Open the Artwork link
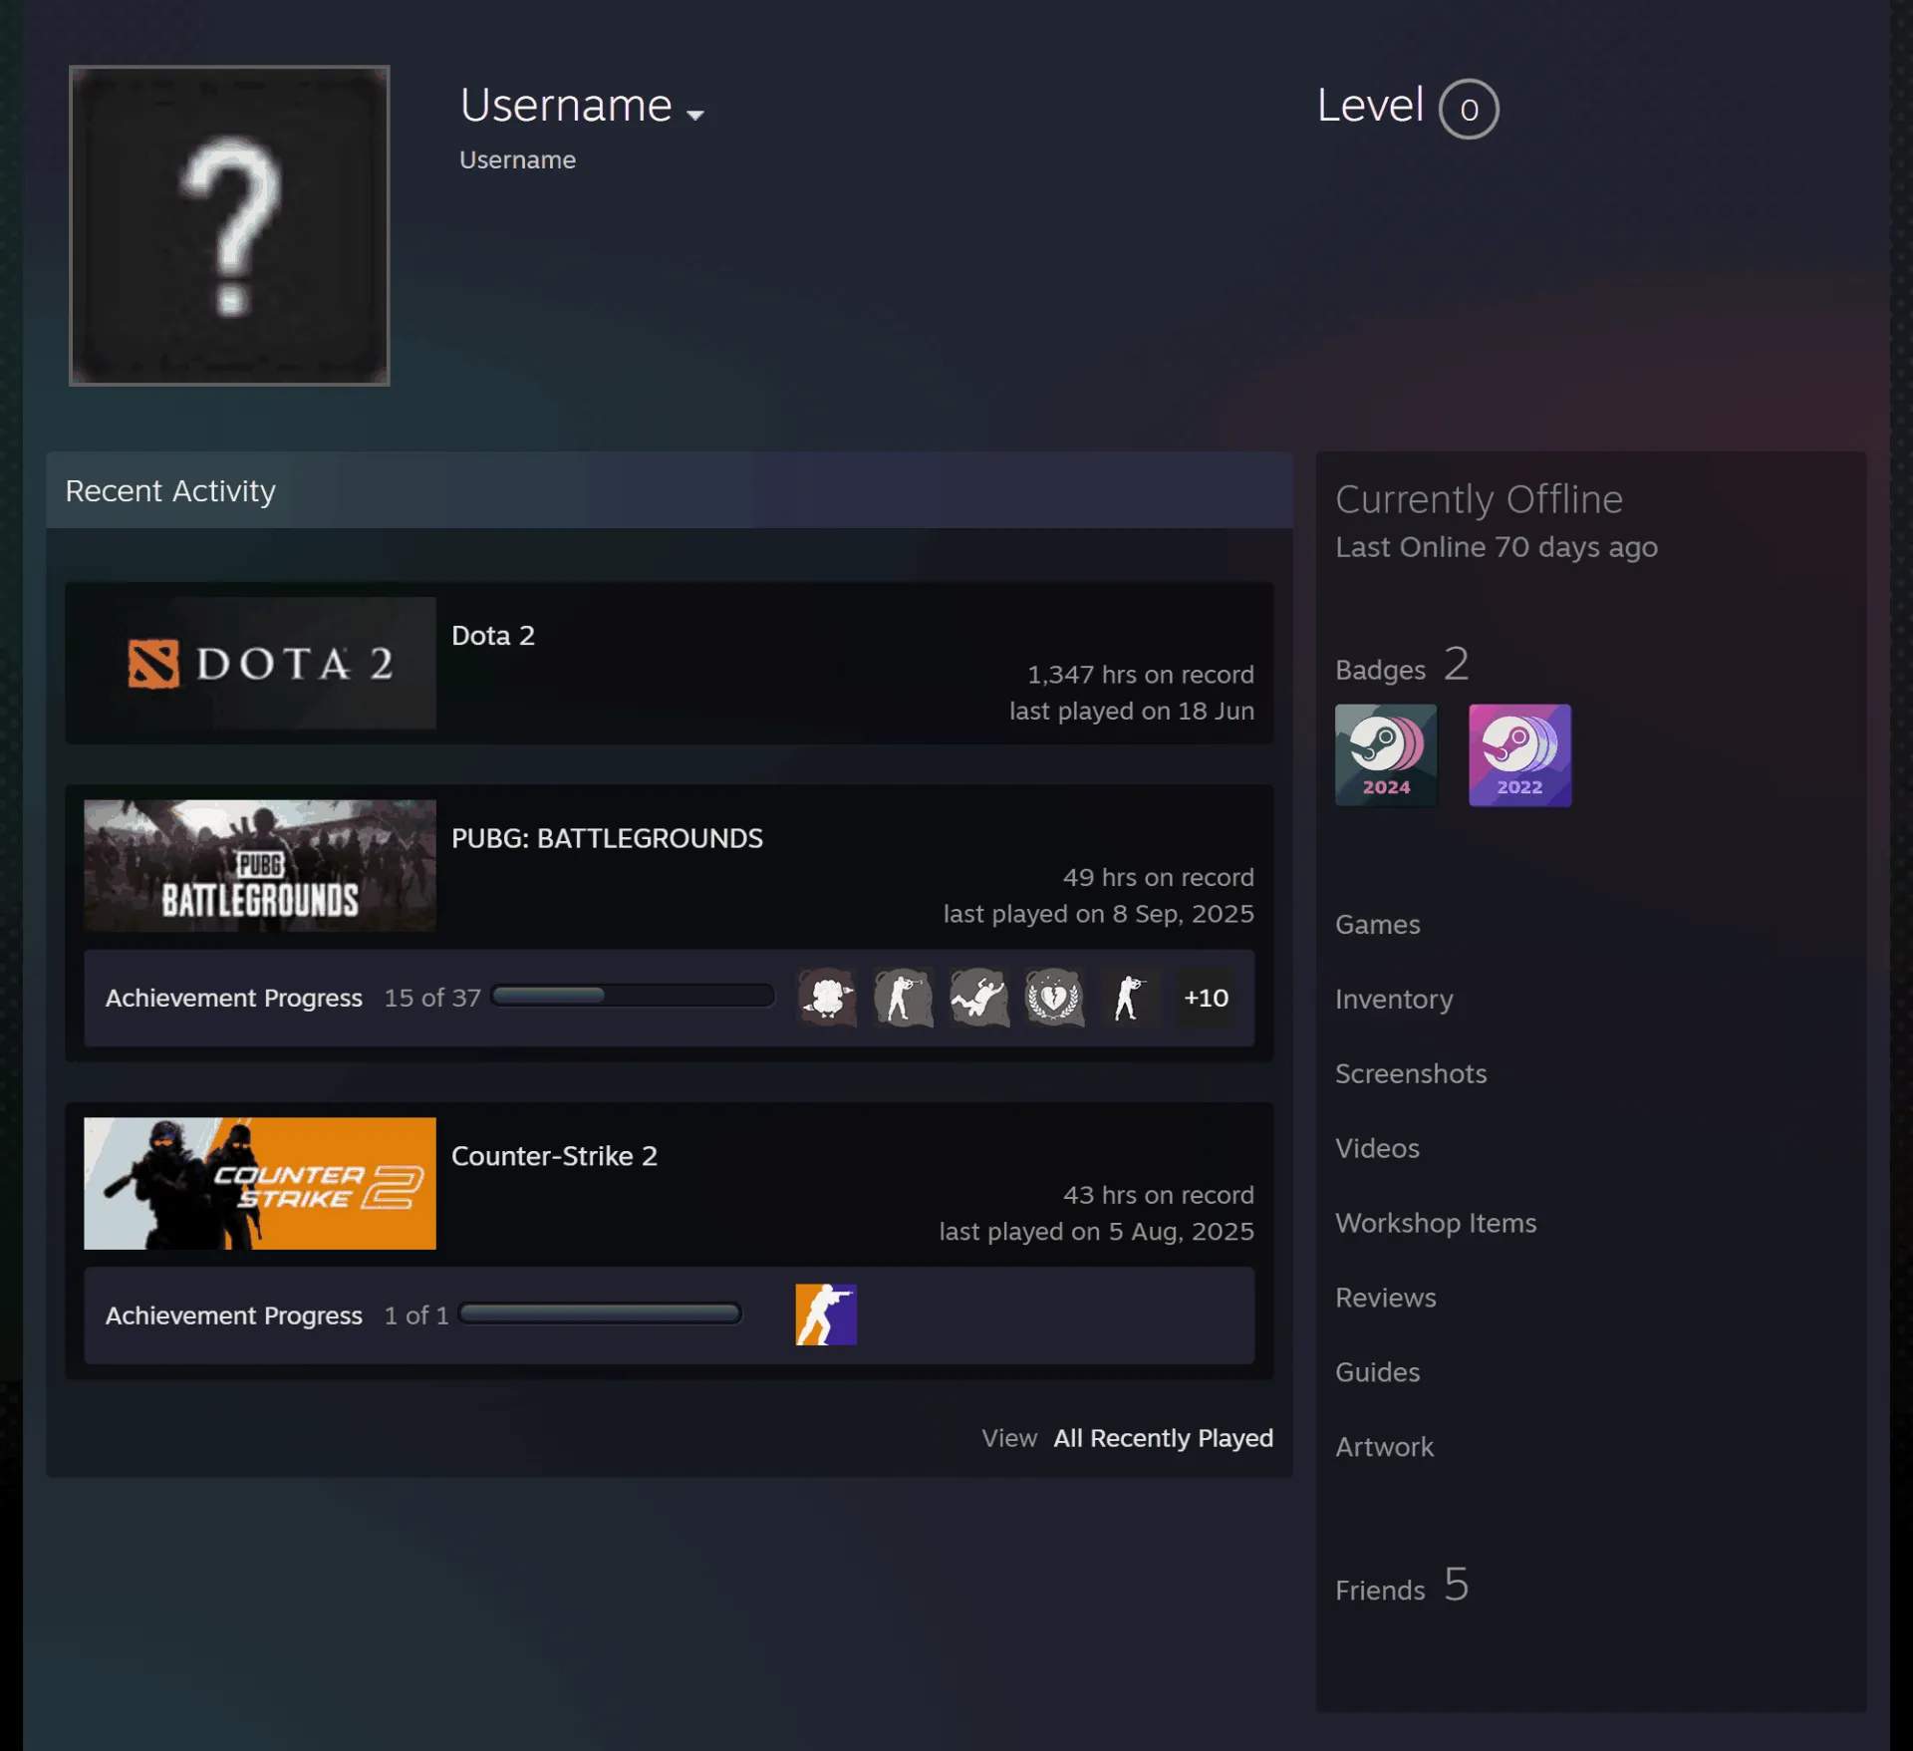This screenshot has width=1913, height=1751. (1384, 1448)
